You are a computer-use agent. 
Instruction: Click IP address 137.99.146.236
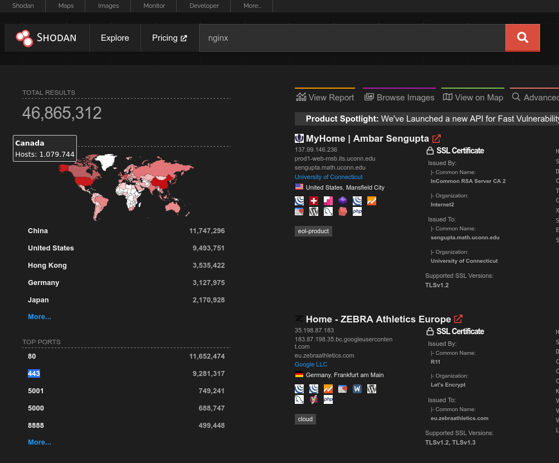click(x=316, y=150)
